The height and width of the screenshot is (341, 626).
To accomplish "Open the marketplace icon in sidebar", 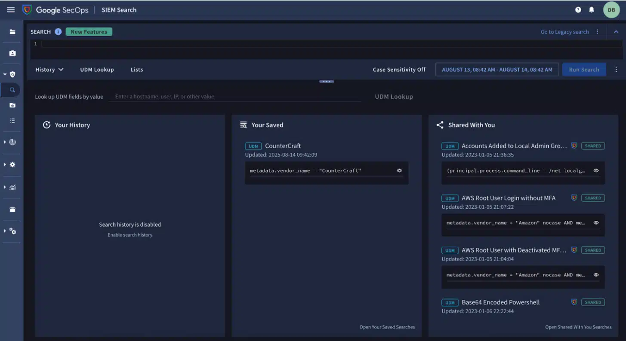I will pyautogui.click(x=12, y=210).
